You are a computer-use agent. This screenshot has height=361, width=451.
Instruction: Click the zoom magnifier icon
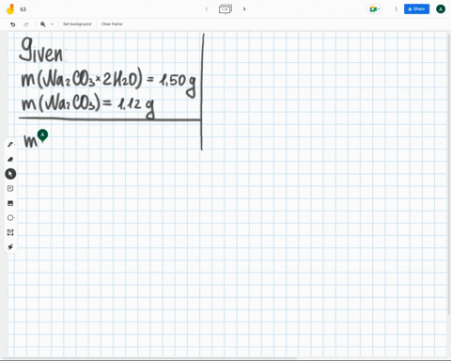coord(43,24)
